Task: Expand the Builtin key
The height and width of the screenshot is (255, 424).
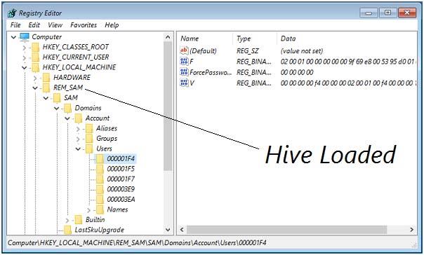Action: point(67,221)
